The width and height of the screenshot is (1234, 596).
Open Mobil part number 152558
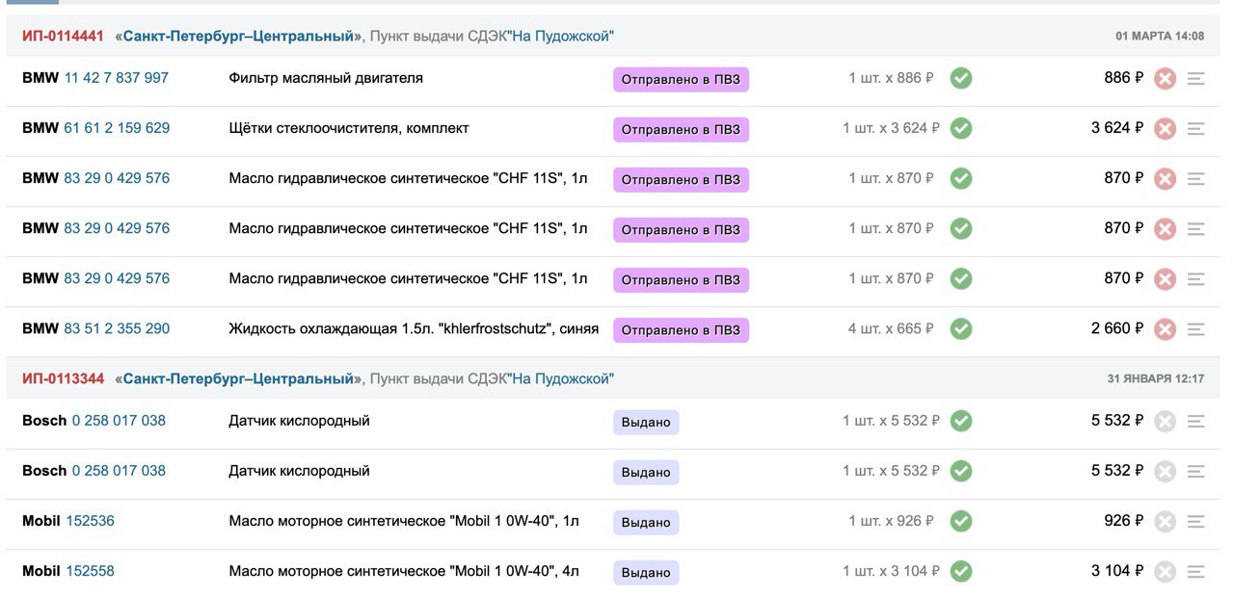(x=90, y=571)
